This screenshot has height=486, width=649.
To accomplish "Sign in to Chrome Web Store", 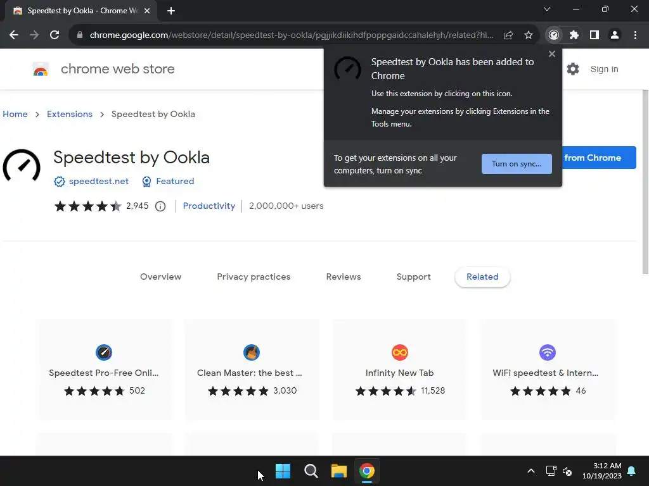I will click(604, 69).
